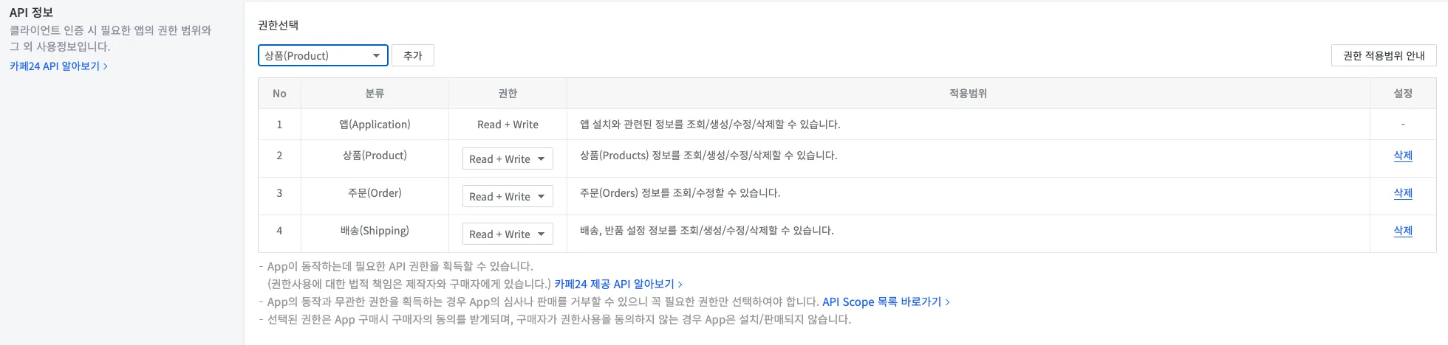Click the 분류 column header
The height and width of the screenshot is (345, 1448).
[x=375, y=94]
